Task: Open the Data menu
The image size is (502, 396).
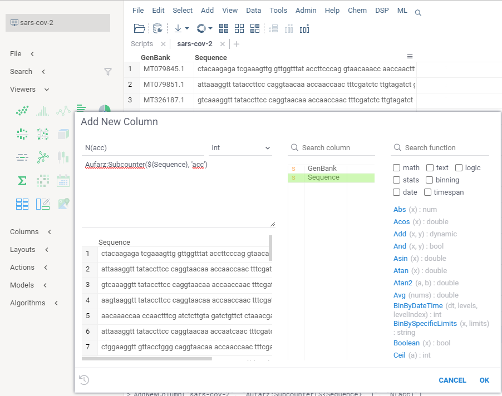Action: tap(254, 10)
